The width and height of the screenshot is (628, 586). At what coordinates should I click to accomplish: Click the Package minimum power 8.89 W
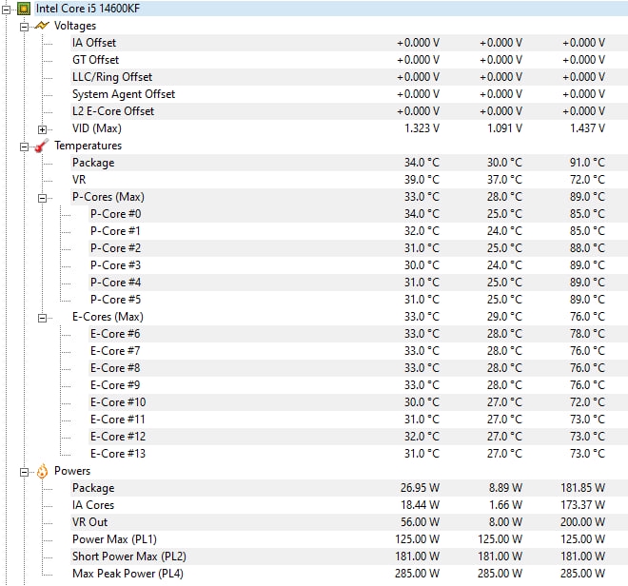coord(505,488)
